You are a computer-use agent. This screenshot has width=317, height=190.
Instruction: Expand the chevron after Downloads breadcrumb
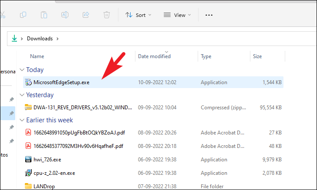pos(57,39)
